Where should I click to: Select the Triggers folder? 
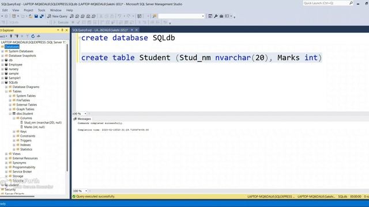point(25,140)
